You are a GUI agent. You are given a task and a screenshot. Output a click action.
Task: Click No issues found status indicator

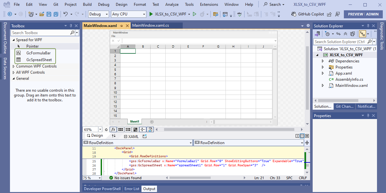coord(125,178)
